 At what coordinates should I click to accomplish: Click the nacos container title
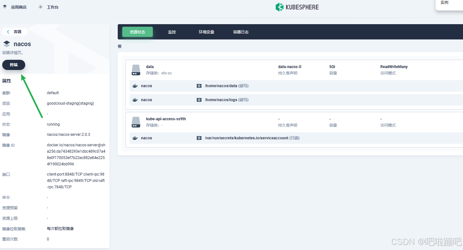click(22, 44)
